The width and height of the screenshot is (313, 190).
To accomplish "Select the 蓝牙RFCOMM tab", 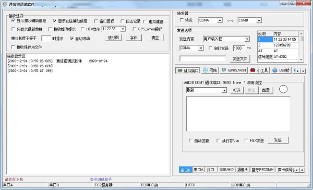I will tap(262, 170).
